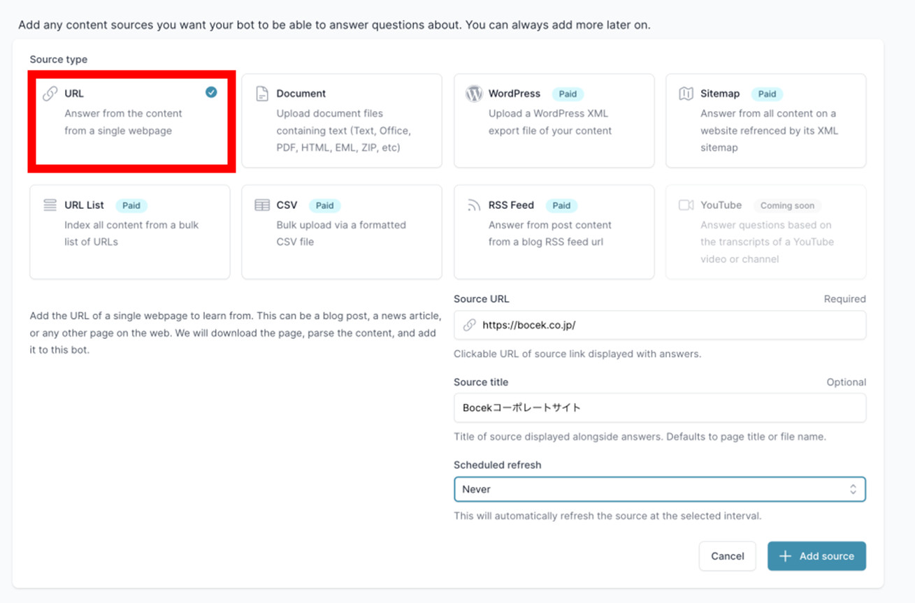Choose the WordPress source type card

(554, 121)
